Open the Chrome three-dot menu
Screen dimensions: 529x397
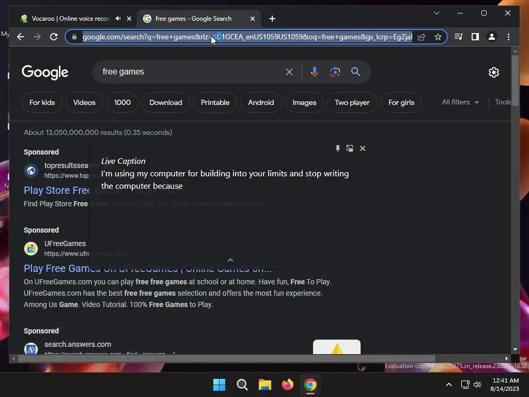tap(508, 37)
